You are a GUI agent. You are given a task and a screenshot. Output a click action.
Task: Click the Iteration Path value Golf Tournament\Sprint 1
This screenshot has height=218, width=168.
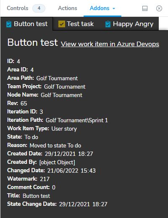[77, 120]
